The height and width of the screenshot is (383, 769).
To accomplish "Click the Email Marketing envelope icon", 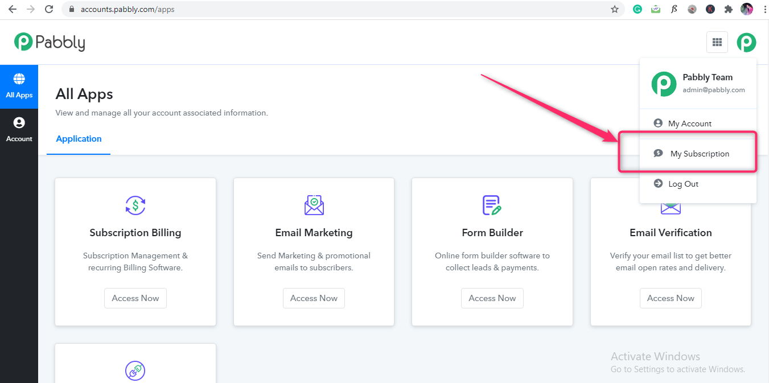I will tap(314, 204).
